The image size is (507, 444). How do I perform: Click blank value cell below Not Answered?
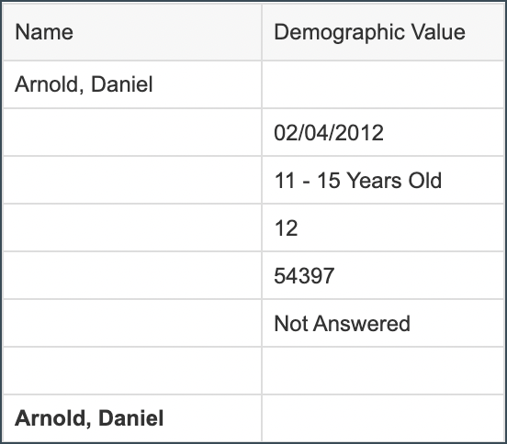coord(383,371)
